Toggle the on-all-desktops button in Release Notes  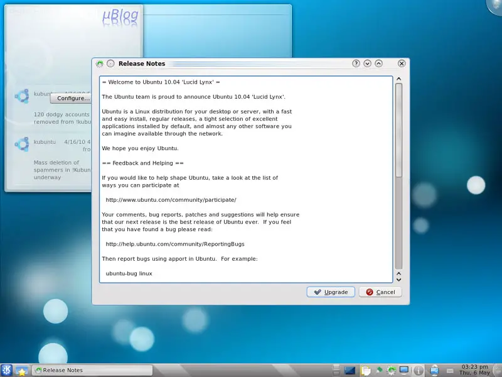(110, 63)
